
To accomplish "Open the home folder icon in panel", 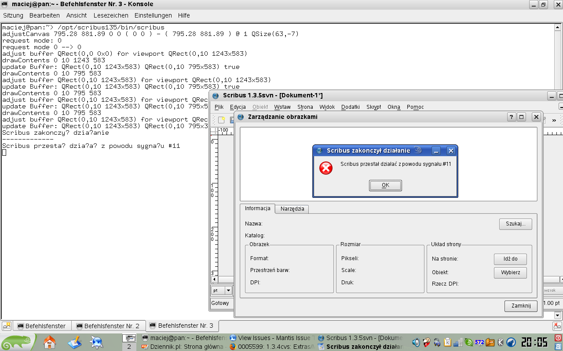I will pyautogui.click(x=50, y=342).
